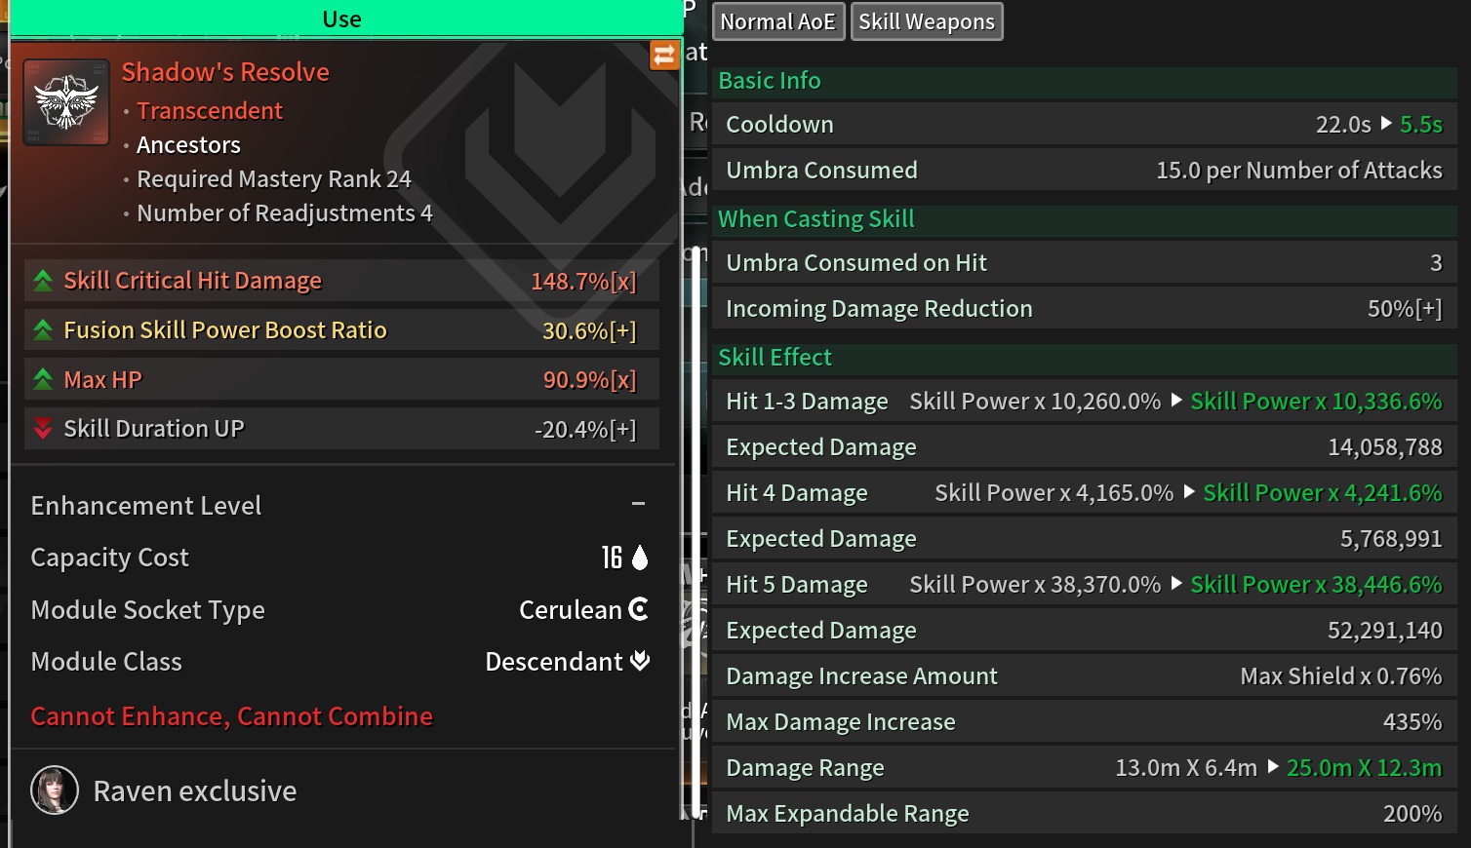Click the Module Class label
This screenshot has width=1471, height=848.
(x=106, y=662)
